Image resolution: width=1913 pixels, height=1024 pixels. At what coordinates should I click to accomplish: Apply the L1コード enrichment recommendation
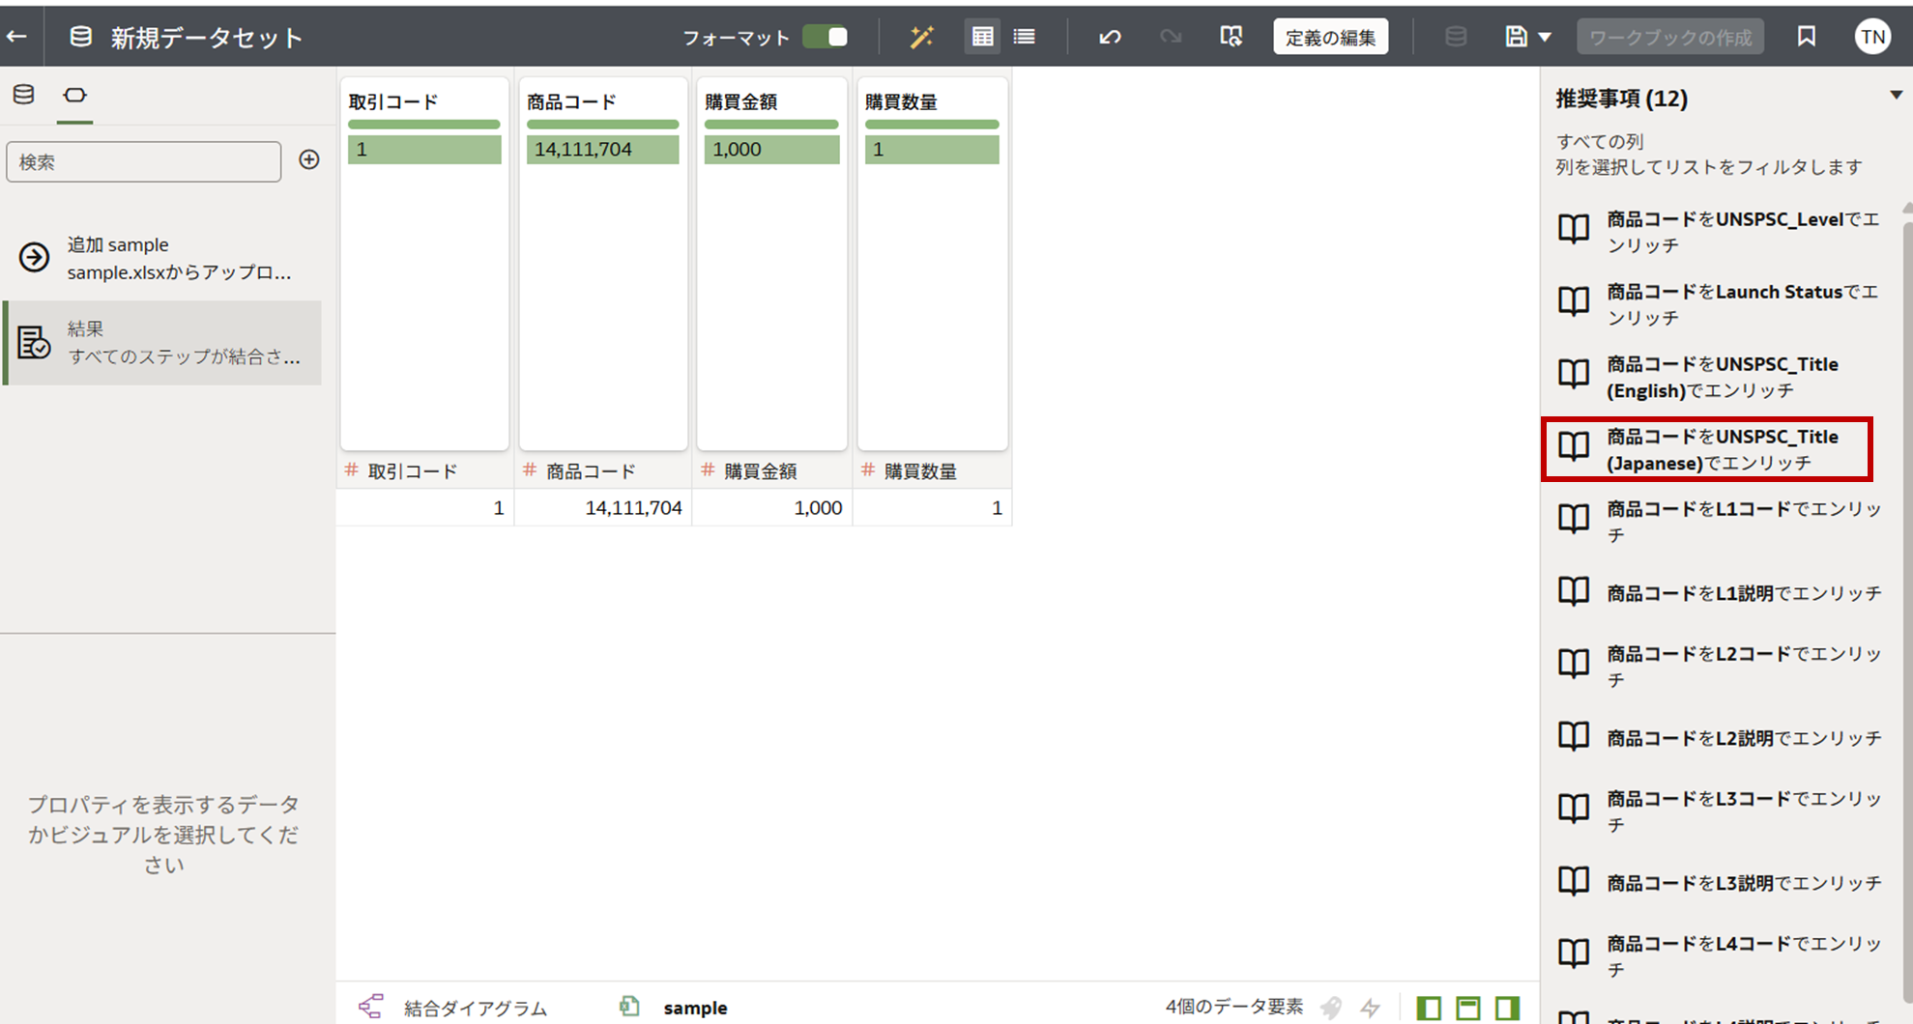(x=1721, y=522)
